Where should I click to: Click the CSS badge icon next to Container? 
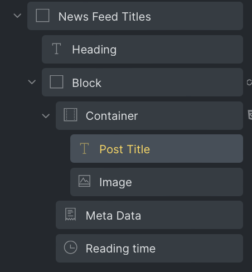click(250, 115)
